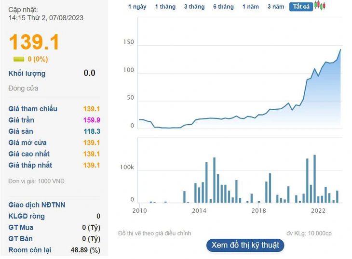Switch to 1 tháng time range

(165, 7)
